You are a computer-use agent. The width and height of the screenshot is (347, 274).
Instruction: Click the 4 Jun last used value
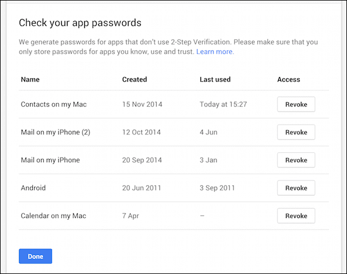click(209, 132)
